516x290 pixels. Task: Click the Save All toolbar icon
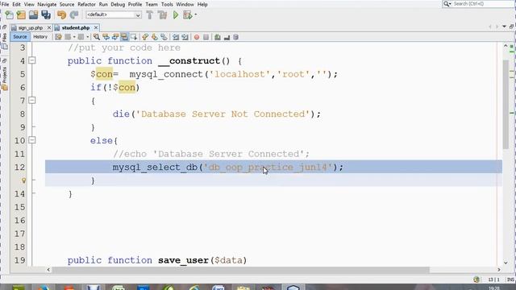pyautogui.click(x=46, y=14)
